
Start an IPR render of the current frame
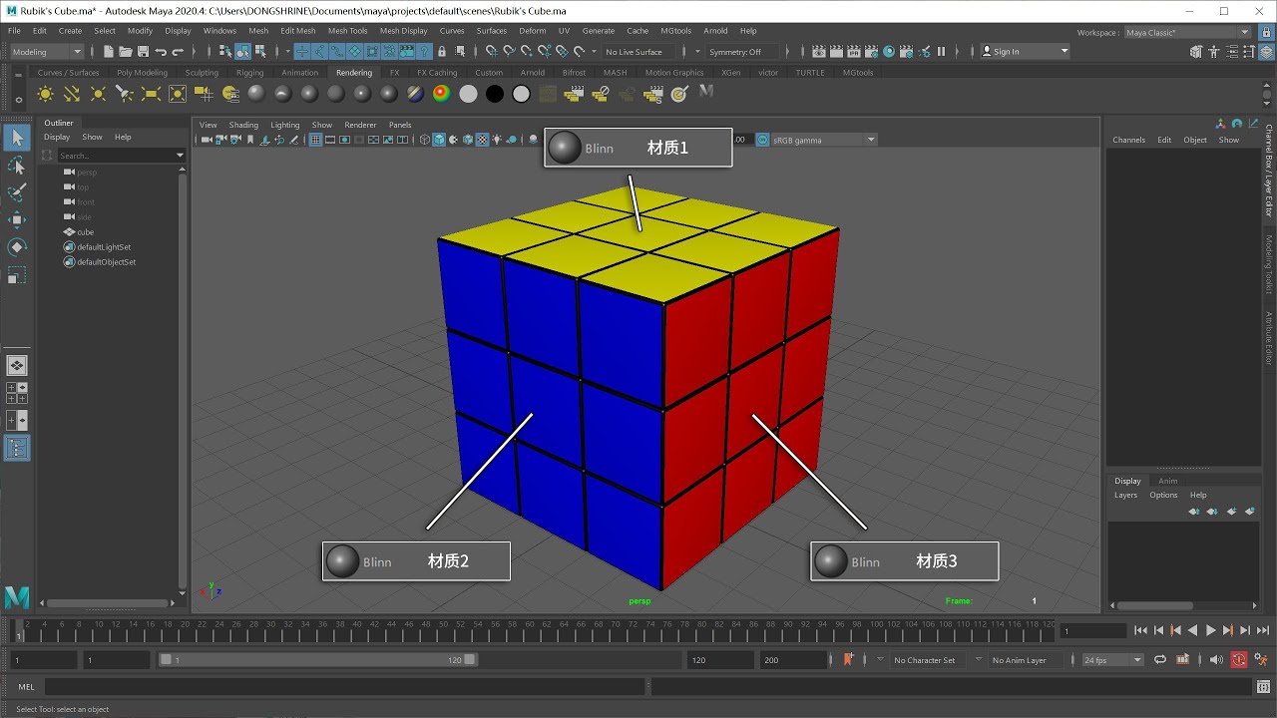(854, 52)
